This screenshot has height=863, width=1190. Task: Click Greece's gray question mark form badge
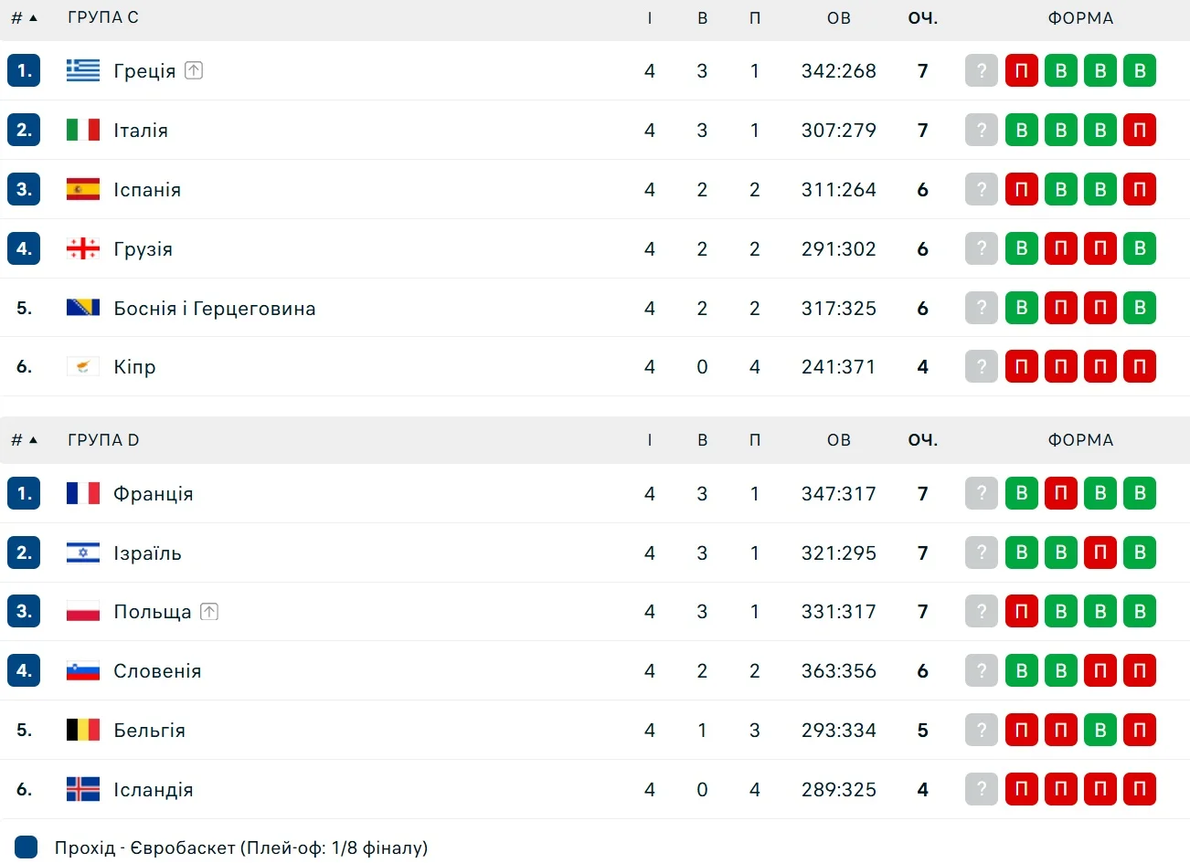[x=982, y=70]
